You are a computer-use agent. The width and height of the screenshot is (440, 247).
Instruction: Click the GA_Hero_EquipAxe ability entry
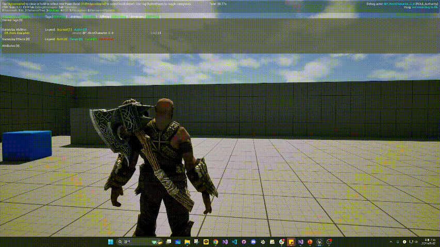17,33
